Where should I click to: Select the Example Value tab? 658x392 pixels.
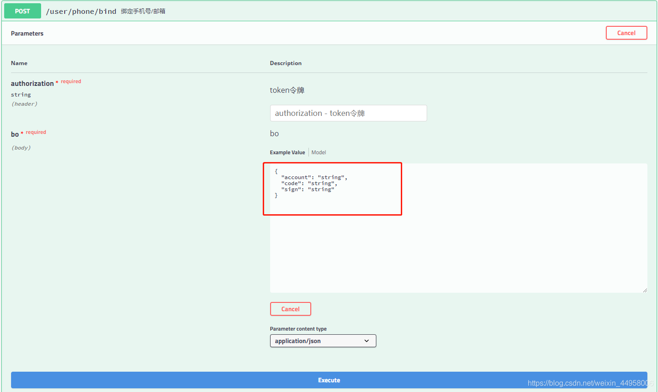coord(287,152)
